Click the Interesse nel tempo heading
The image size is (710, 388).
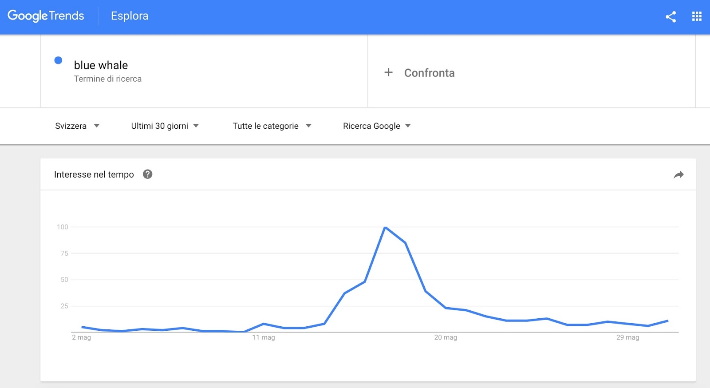(94, 174)
